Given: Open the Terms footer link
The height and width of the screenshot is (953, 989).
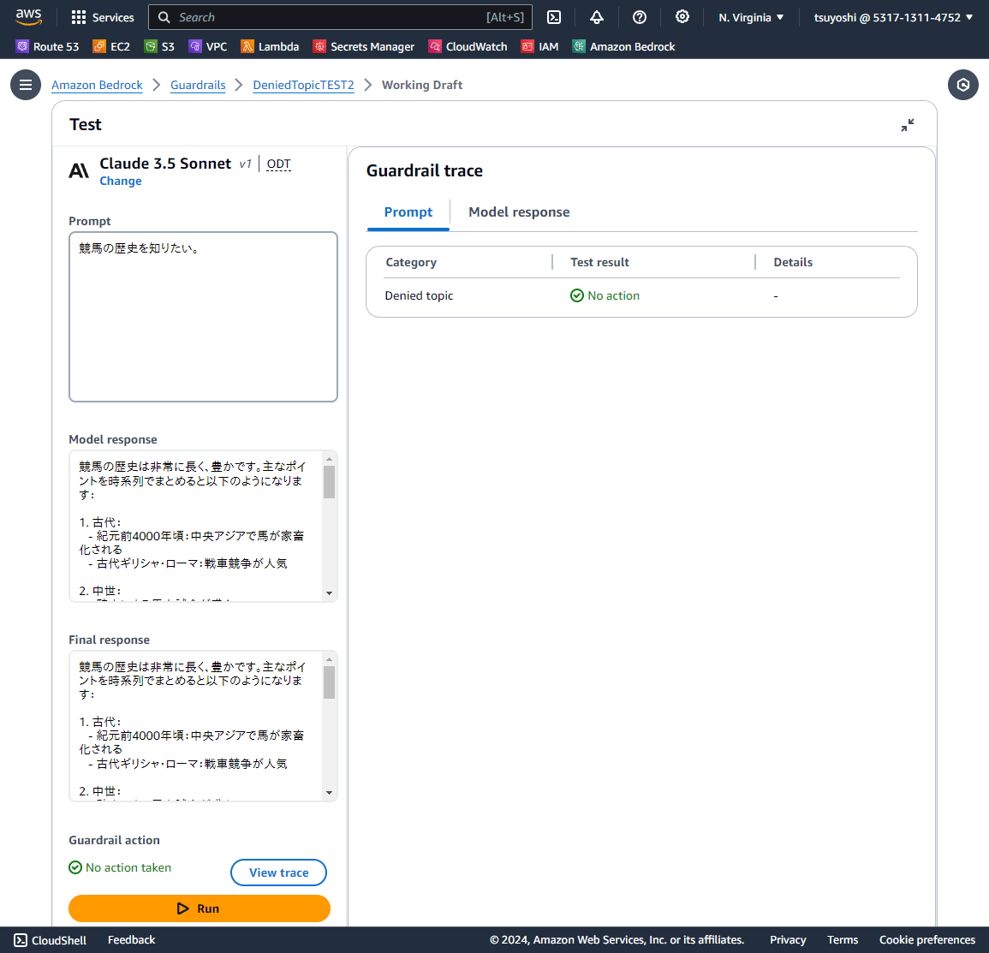Looking at the screenshot, I should 843,940.
